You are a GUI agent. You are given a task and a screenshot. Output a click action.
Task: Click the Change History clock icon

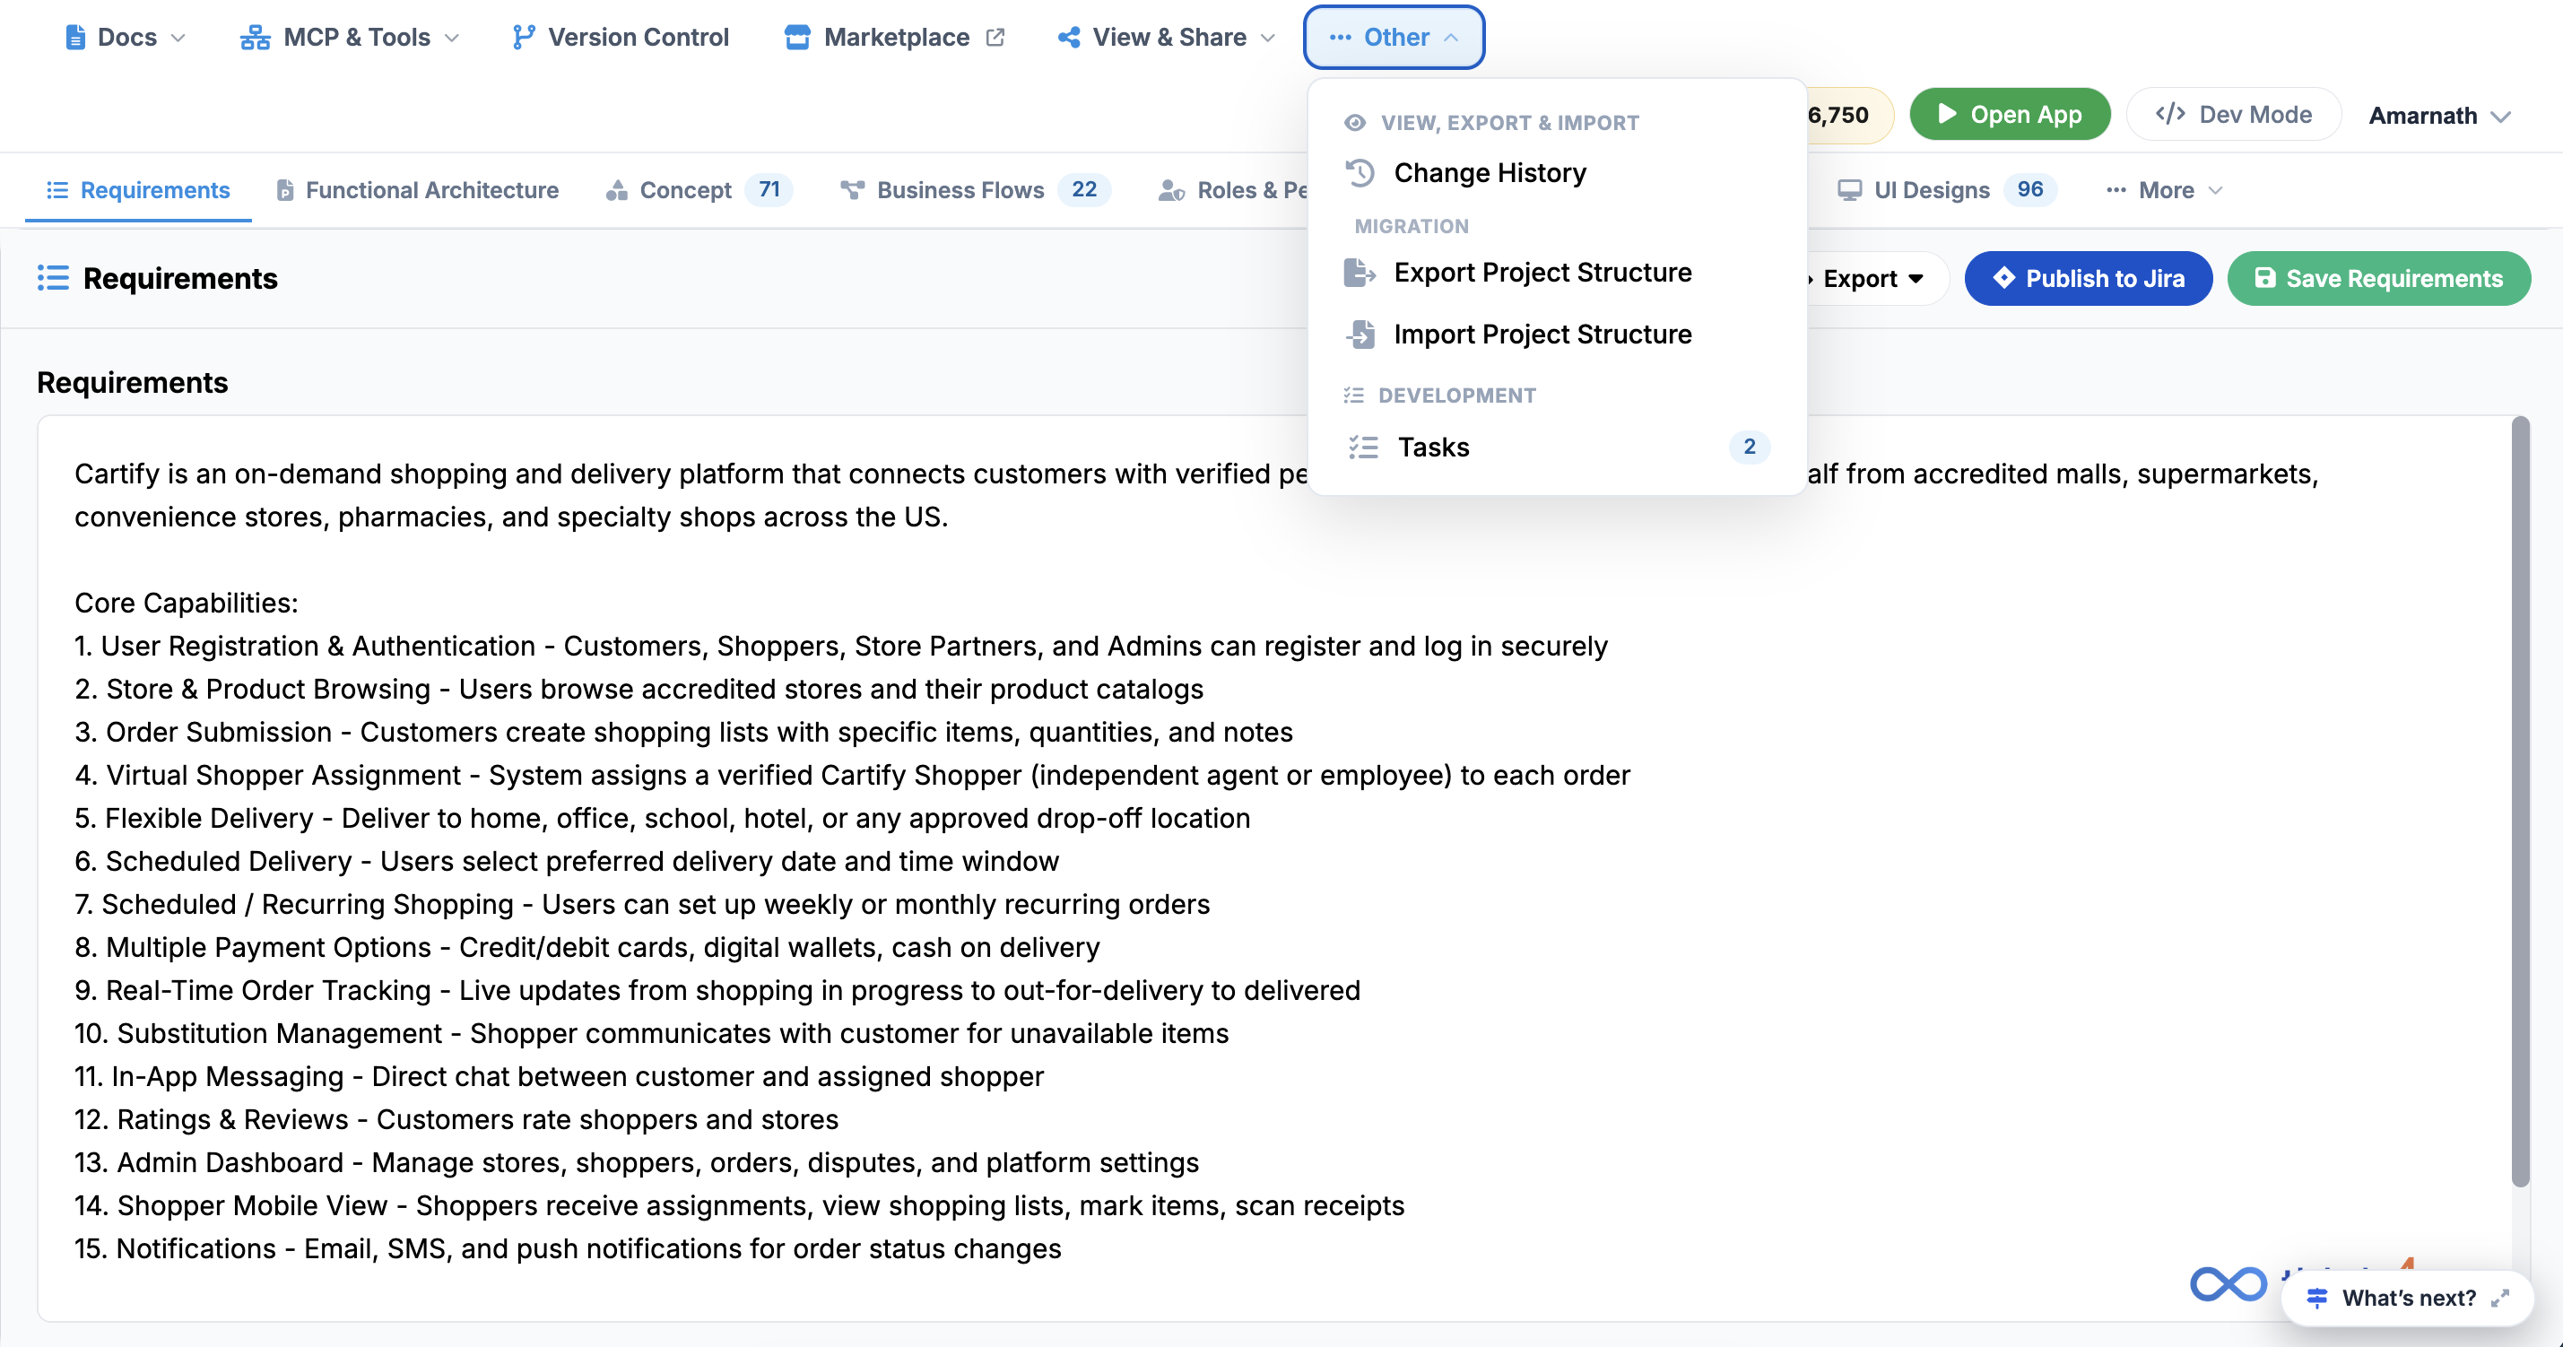click(x=1360, y=173)
